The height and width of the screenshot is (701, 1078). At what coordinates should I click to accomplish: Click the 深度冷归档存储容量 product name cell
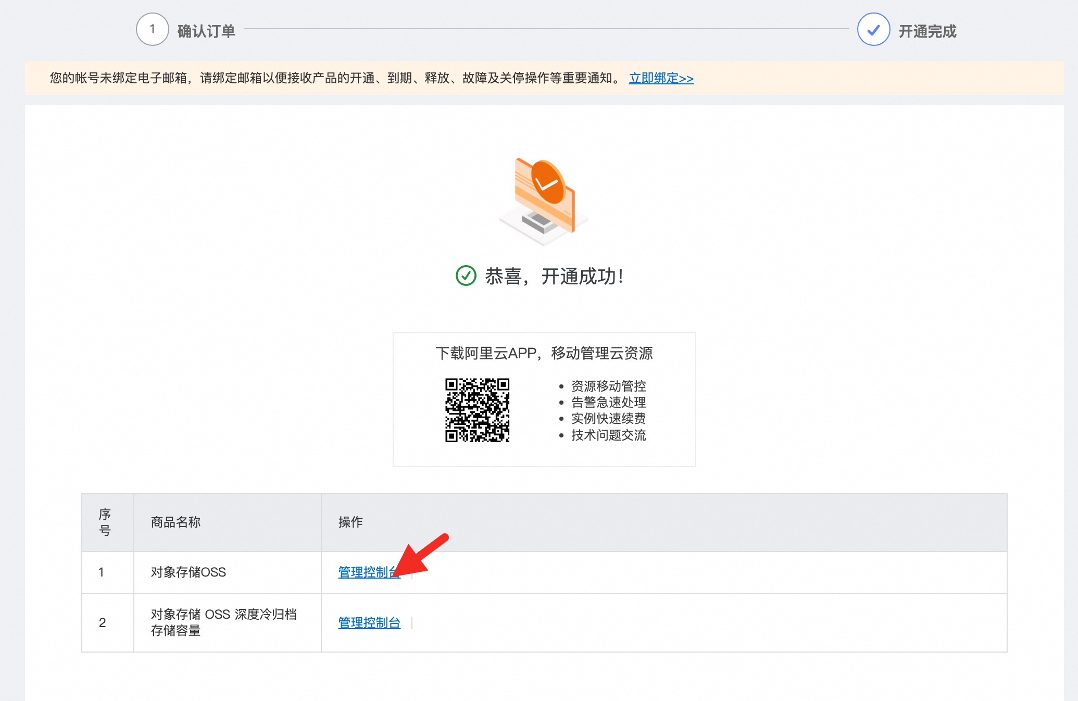[x=223, y=622]
